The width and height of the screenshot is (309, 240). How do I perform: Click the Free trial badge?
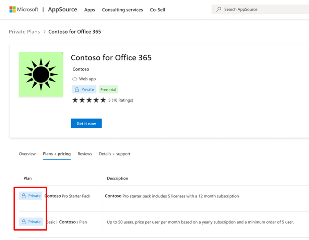pyautogui.click(x=108, y=89)
